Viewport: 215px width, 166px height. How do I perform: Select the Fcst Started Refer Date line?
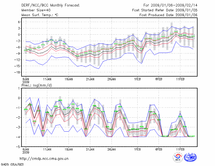point(165,10)
